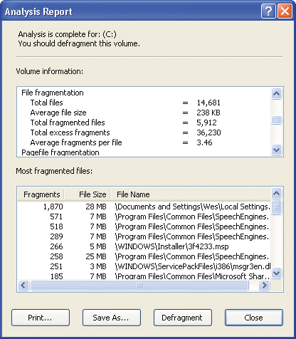Select the msgr3en ServicePackFiles row
Image resolution: width=296 pixels, height=339 pixels.
pos(144,266)
